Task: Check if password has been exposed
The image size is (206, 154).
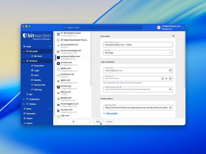Action: tap(162, 79)
